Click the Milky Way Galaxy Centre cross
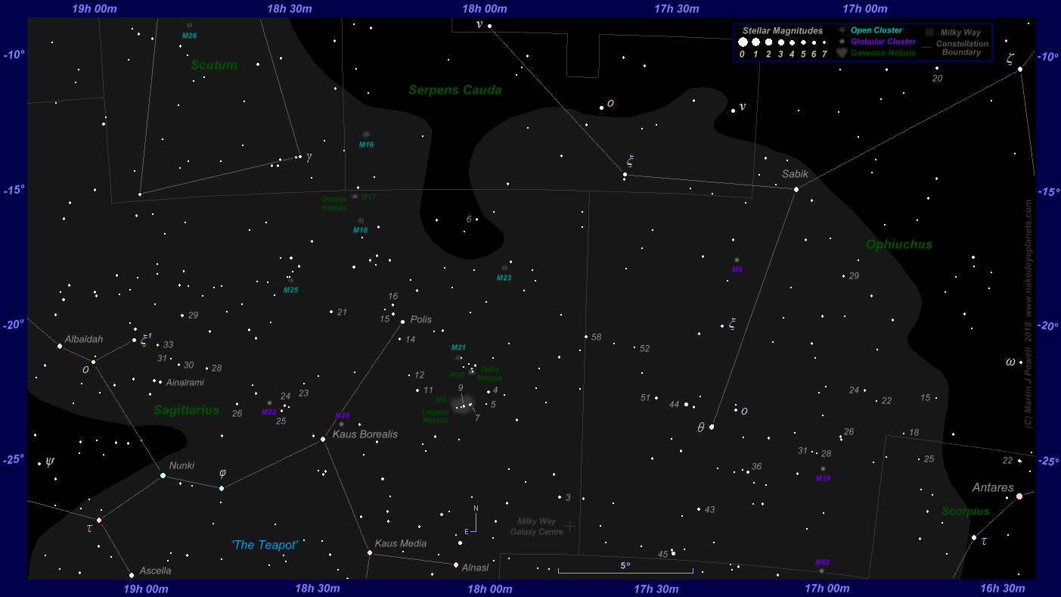 click(x=569, y=525)
